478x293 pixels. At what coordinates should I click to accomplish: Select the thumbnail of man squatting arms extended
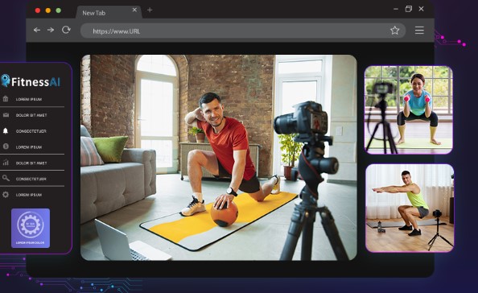[x=410, y=208]
